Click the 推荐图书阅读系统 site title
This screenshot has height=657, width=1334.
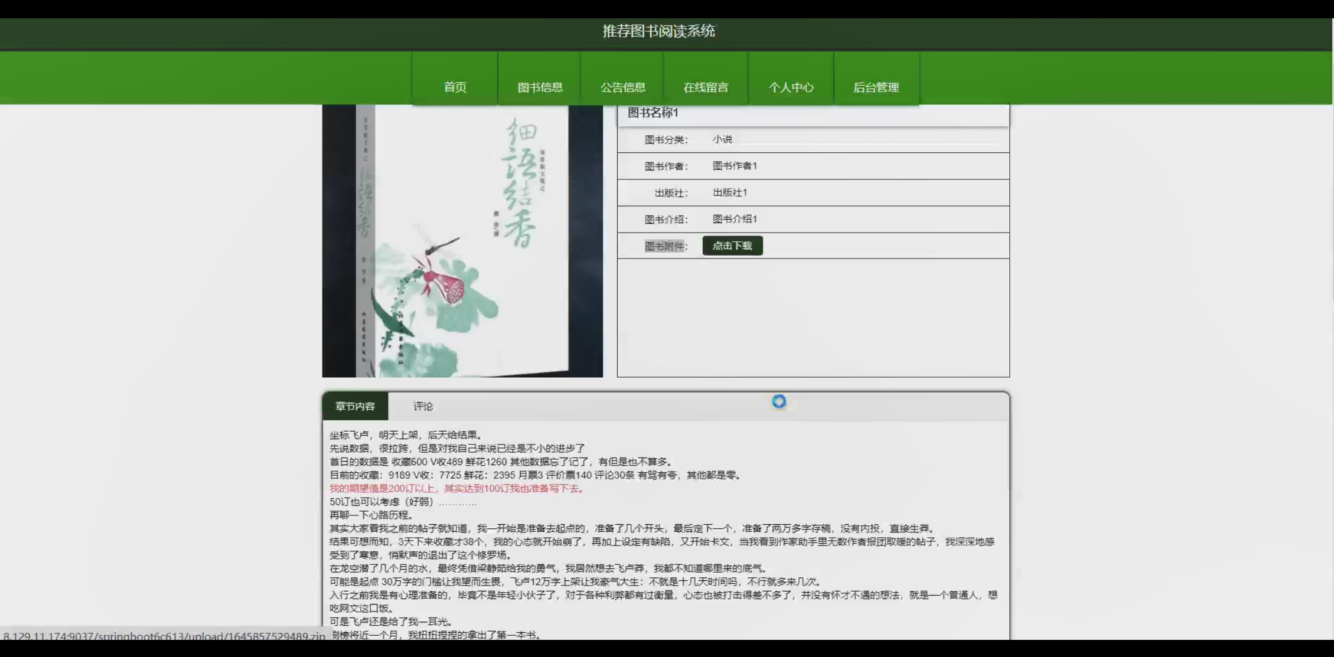pyautogui.click(x=658, y=31)
